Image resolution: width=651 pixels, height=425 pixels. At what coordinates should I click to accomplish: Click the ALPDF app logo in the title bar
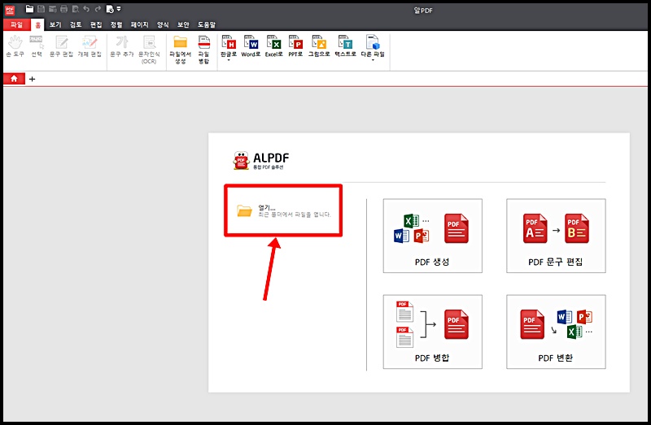tap(10, 10)
